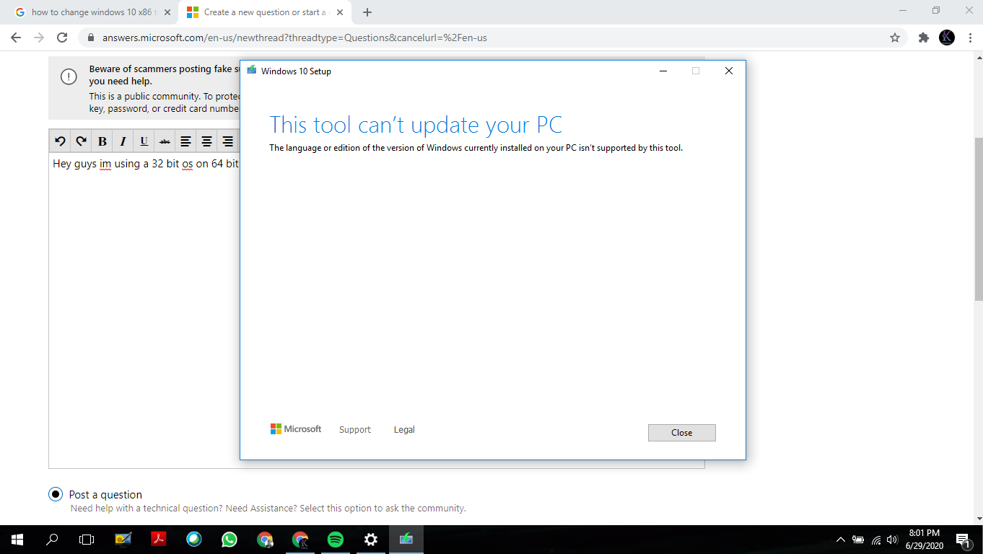The height and width of the screenshot is (554, 983).
Task: Close the 'Create a new question' tab
Action: [x=340, y=12]
